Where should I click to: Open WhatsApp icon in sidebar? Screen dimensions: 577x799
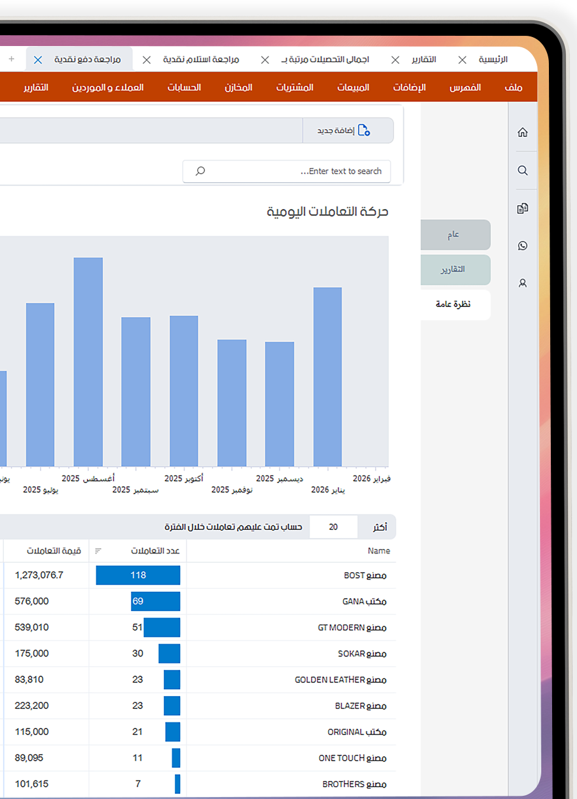point(523,245)
